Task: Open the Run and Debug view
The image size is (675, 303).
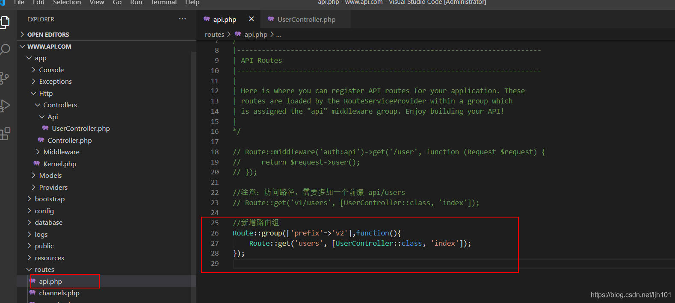Action: coord(5,106)
